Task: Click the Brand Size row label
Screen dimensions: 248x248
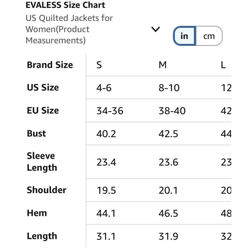Action: click(x=50, y=65)
